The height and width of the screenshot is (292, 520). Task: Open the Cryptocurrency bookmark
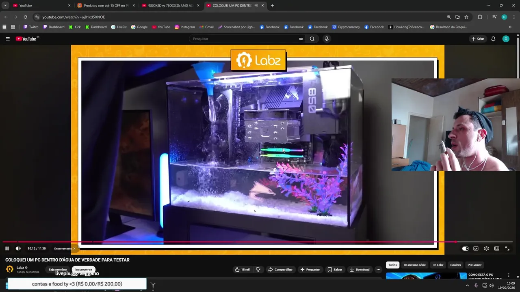point(346,27)
